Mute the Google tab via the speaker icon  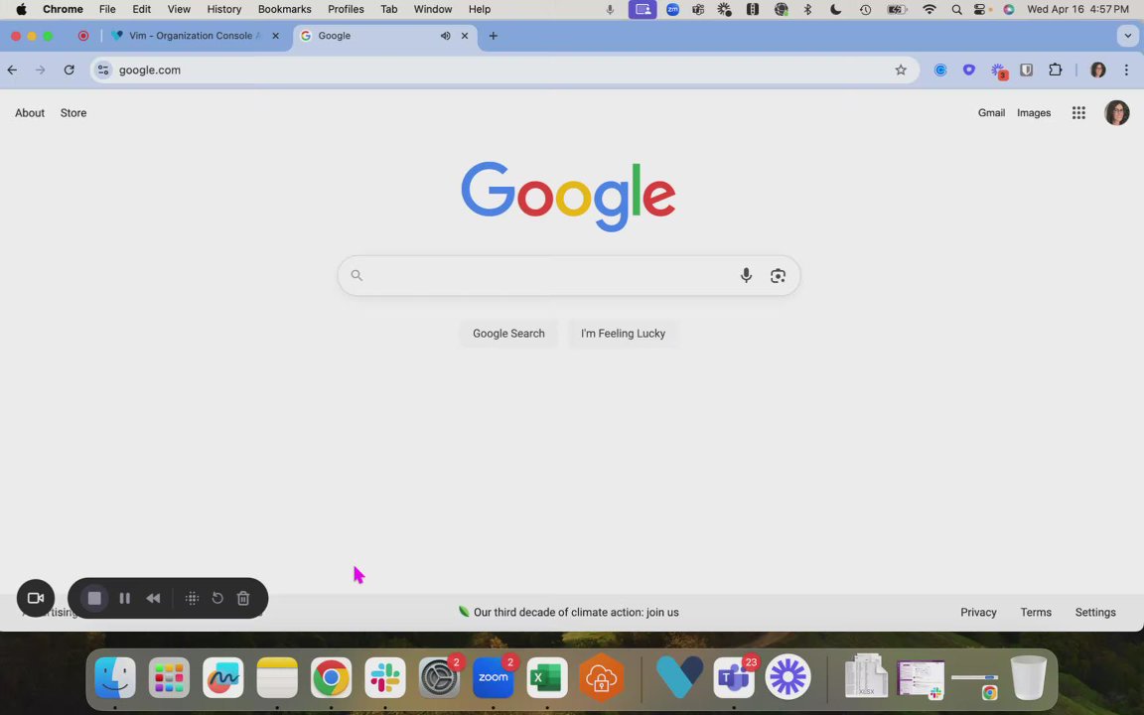tap(445, 36)
